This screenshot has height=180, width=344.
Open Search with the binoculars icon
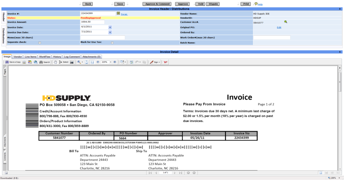click(x=45, y=62)
